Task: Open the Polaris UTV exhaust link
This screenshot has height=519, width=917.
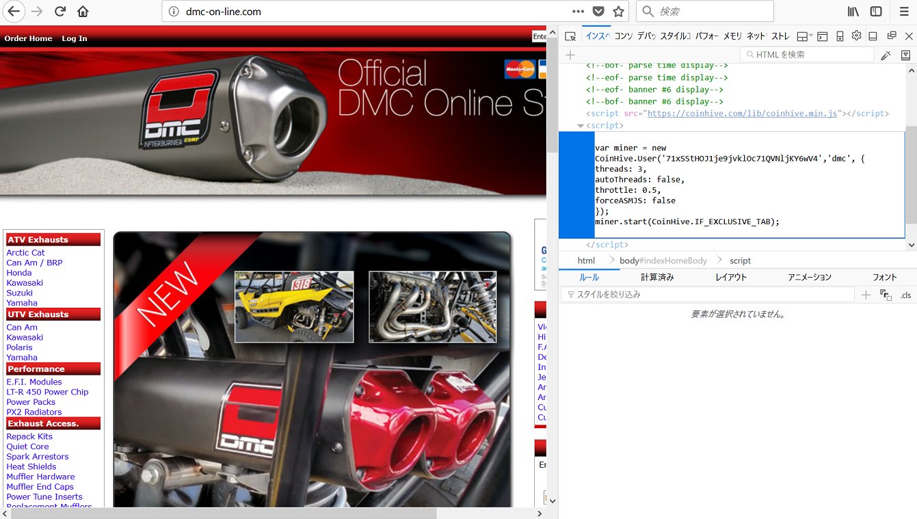Action: coord(19,347)
